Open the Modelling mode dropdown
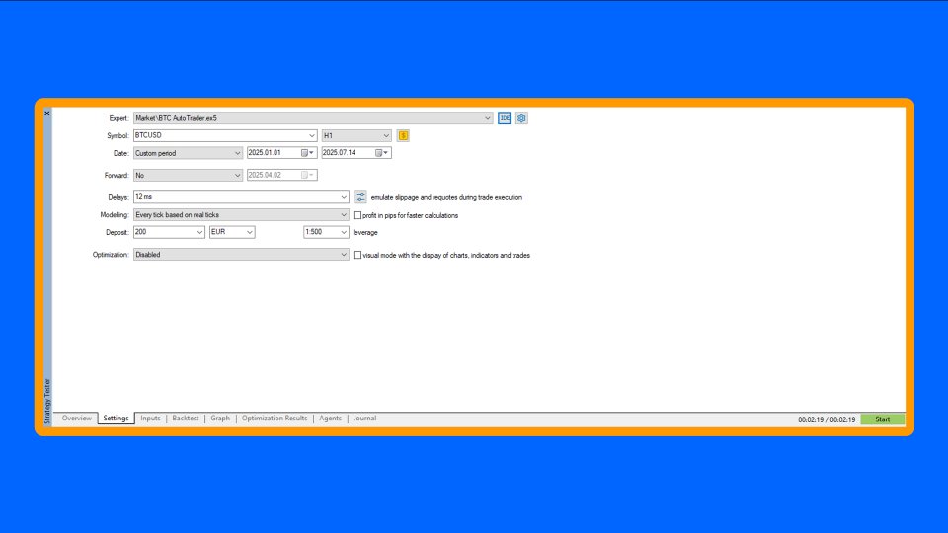This screenshot has height=533, width=948. 241,215
